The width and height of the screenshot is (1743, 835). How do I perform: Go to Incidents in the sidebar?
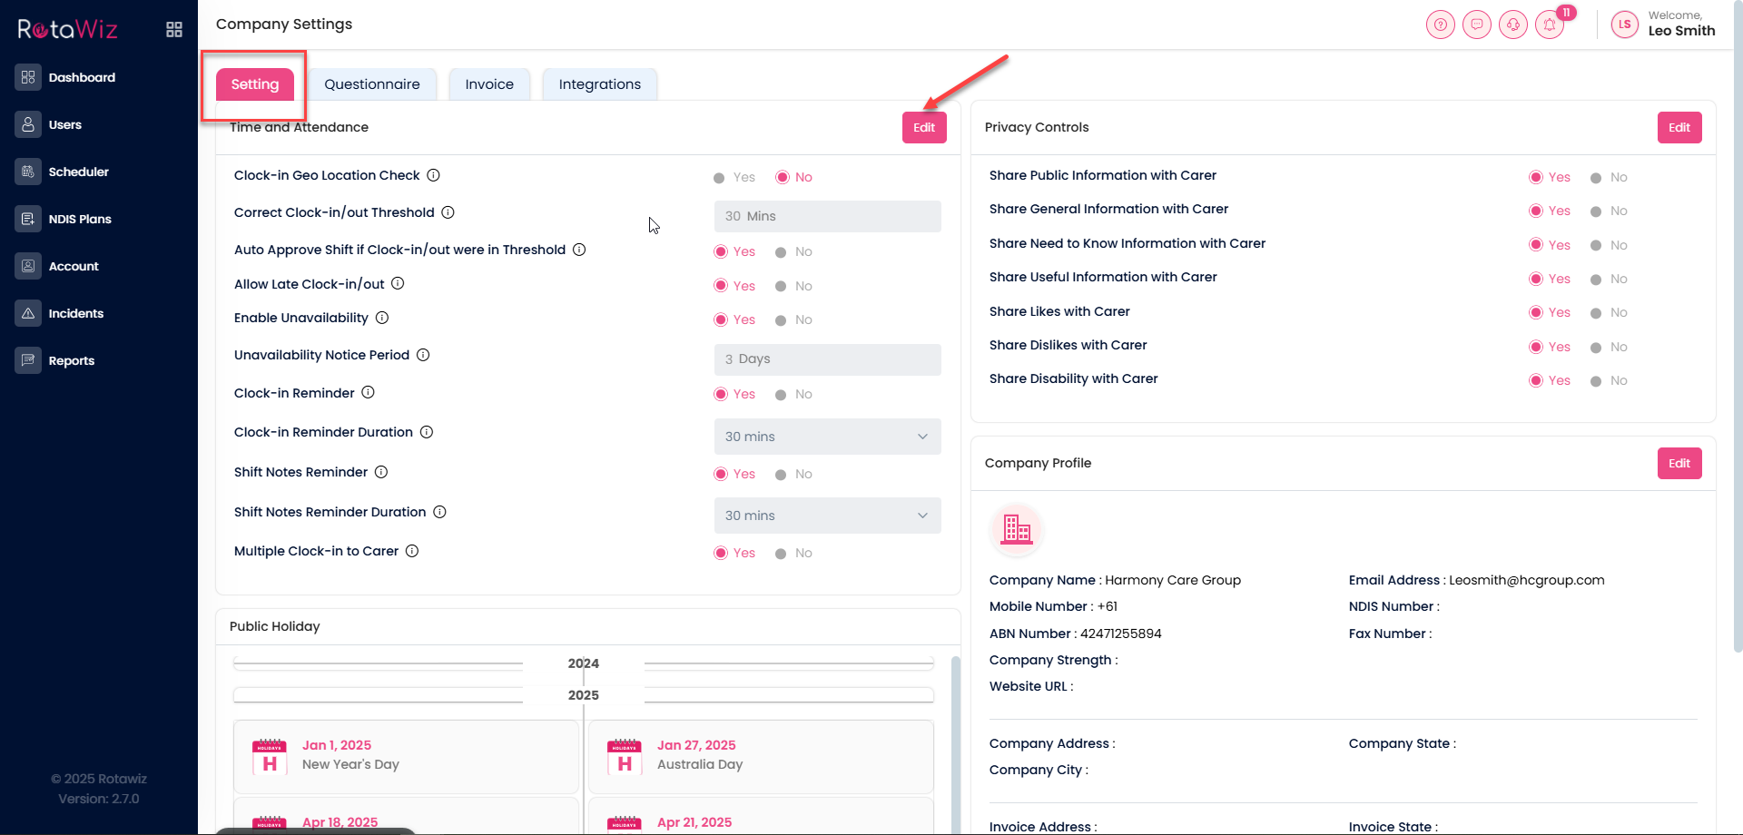(x=75, y=313)
